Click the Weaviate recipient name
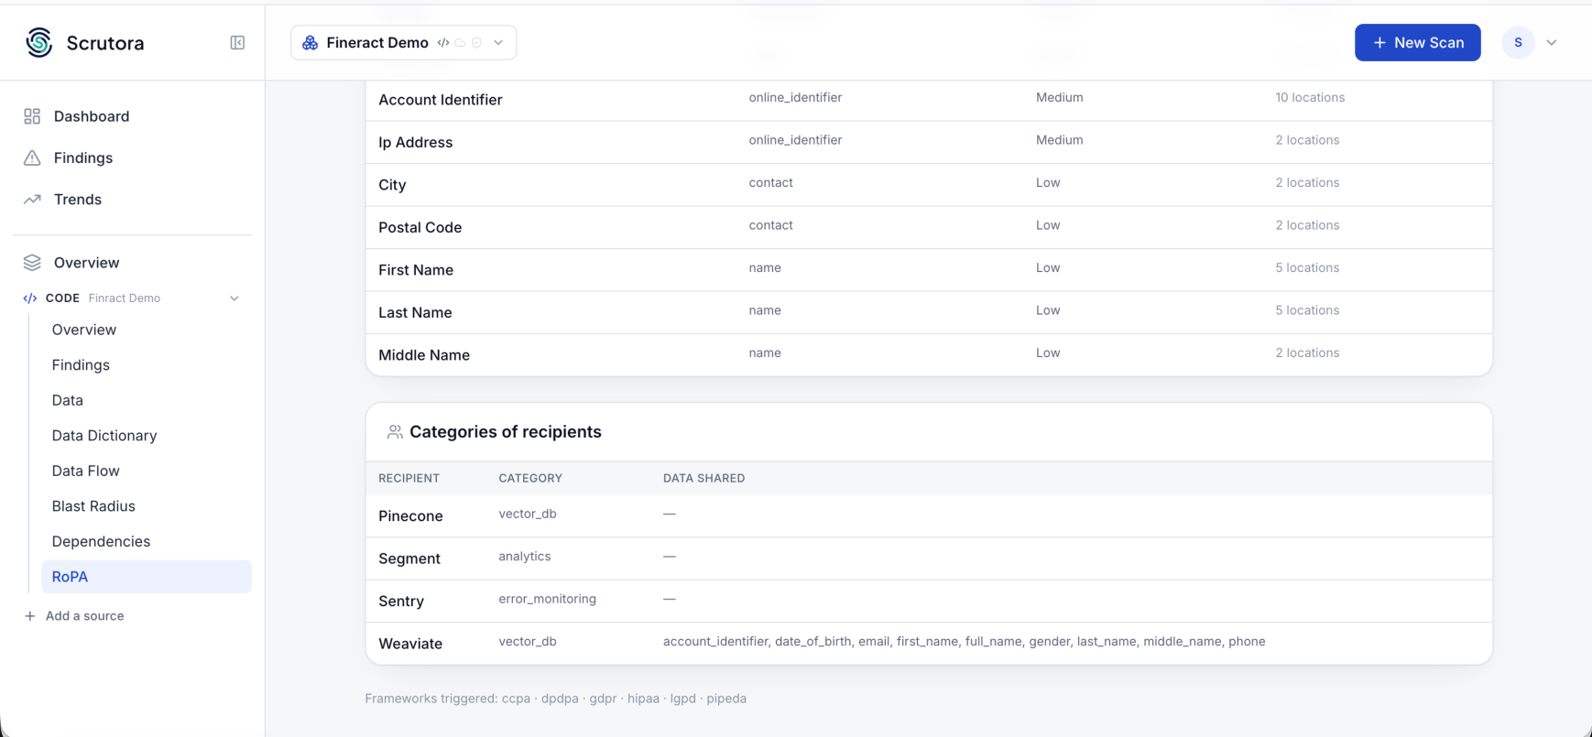 410,644
